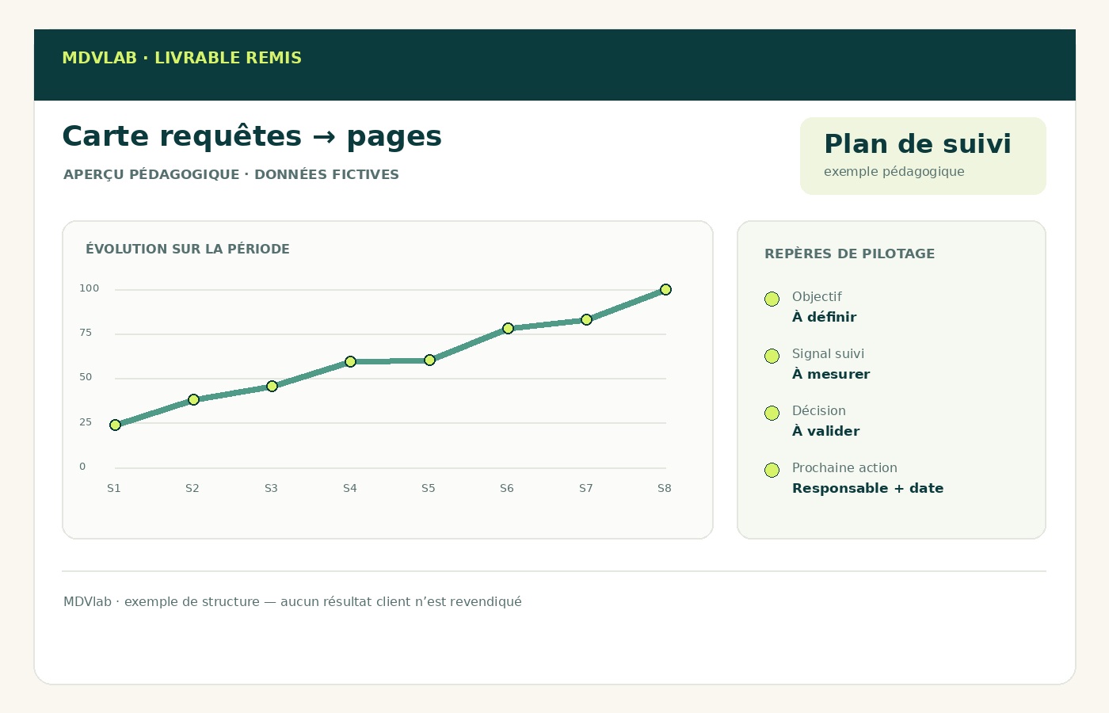
Task: Click the x-axis label S8
Action: (665, 488)
